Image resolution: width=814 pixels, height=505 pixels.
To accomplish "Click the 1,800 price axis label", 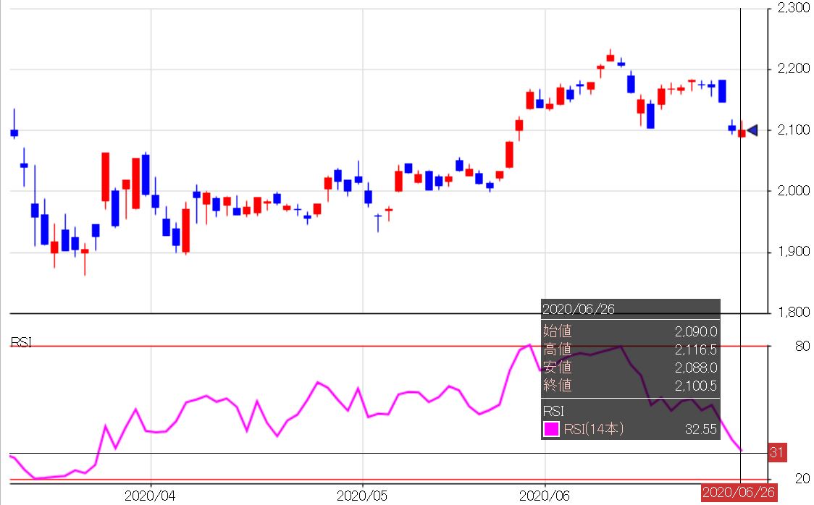I will [793, 312].
